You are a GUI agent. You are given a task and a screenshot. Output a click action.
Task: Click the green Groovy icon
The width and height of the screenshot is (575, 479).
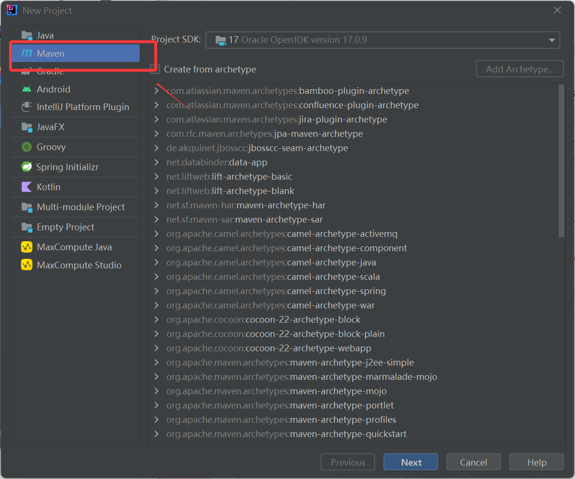27,147
